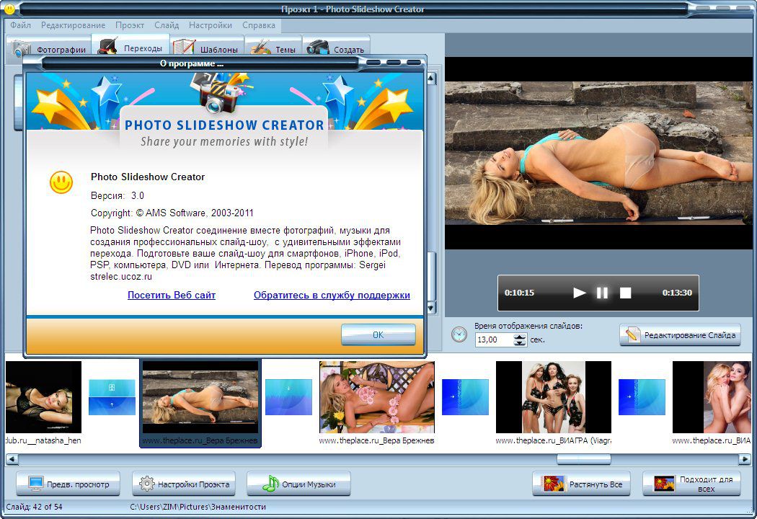Click the play button in the preview player

point(580,293)
